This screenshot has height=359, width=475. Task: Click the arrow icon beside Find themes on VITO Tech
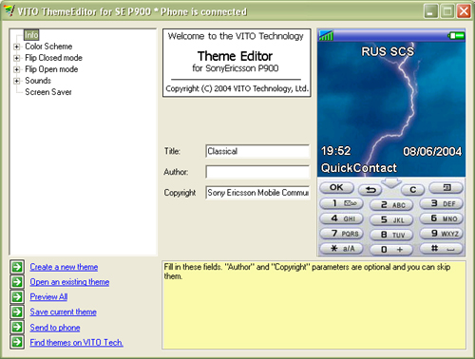point(17,342)
